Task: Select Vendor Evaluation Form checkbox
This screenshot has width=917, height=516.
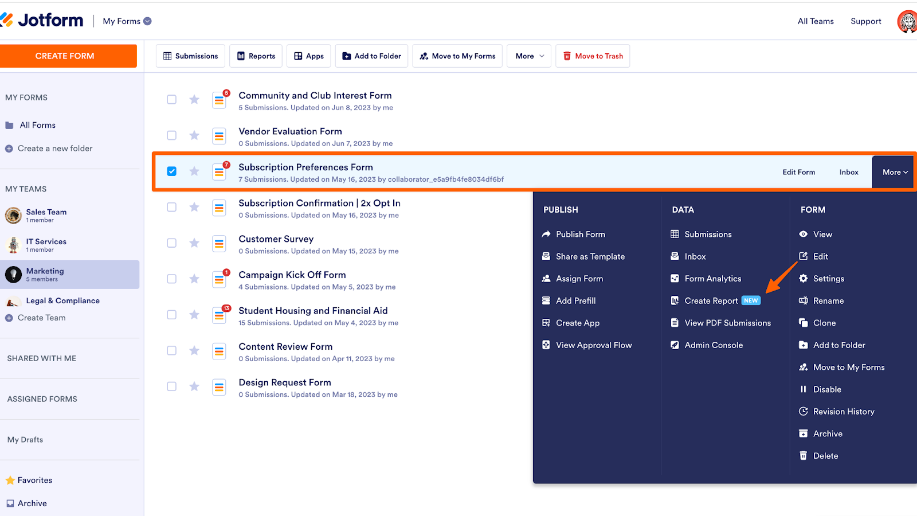Action: click(x=171, y=135)
